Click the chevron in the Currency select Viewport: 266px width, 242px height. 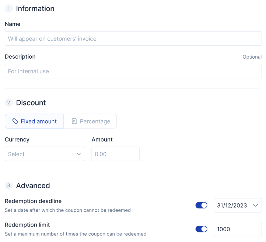78,154
